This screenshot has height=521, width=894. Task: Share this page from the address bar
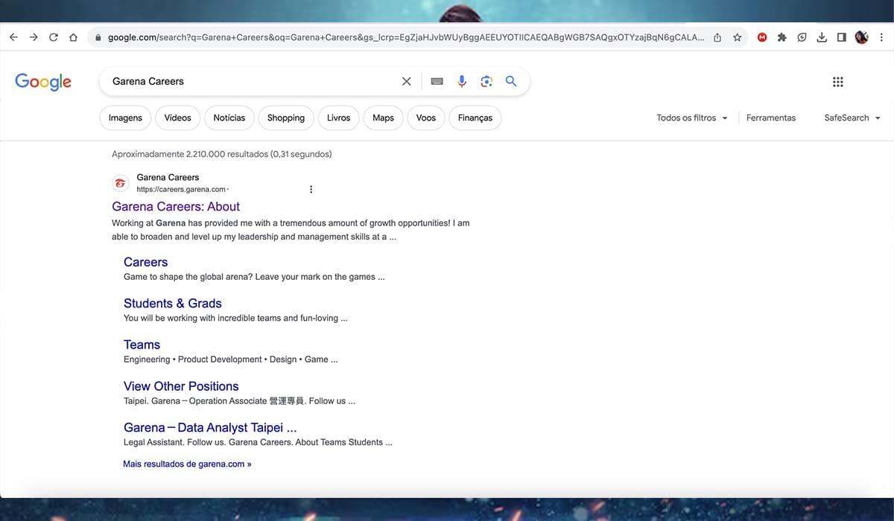(717, 37)
